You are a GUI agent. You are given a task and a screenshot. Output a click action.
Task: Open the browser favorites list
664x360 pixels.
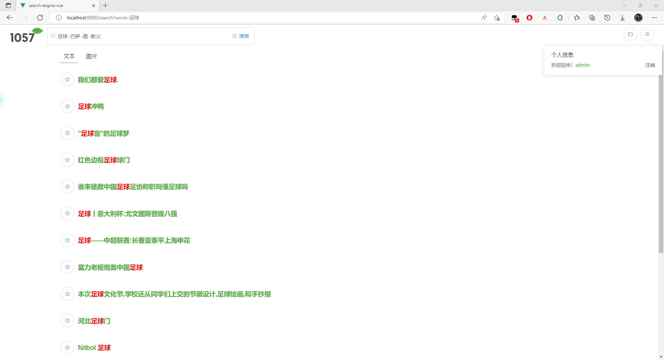click(x=577, y=18)
